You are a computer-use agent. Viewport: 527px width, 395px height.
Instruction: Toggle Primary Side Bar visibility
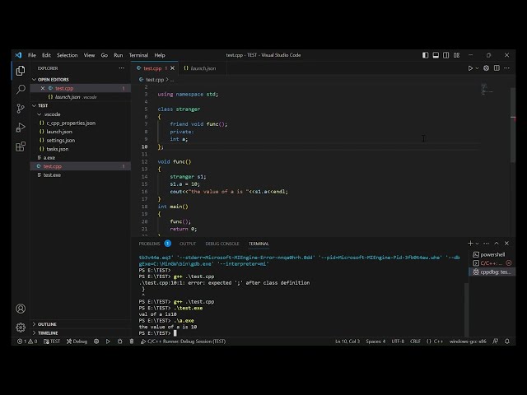[425, 55]
